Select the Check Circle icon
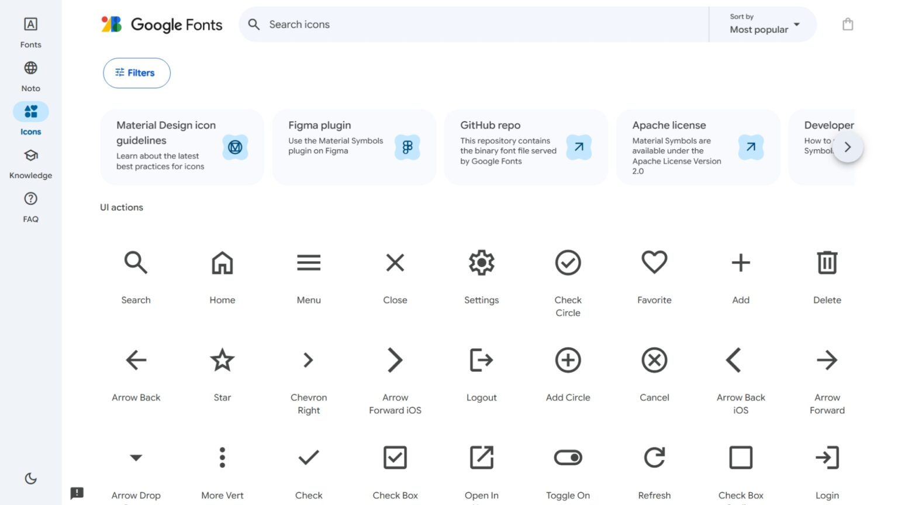The image size is (898, 505). 568,262
